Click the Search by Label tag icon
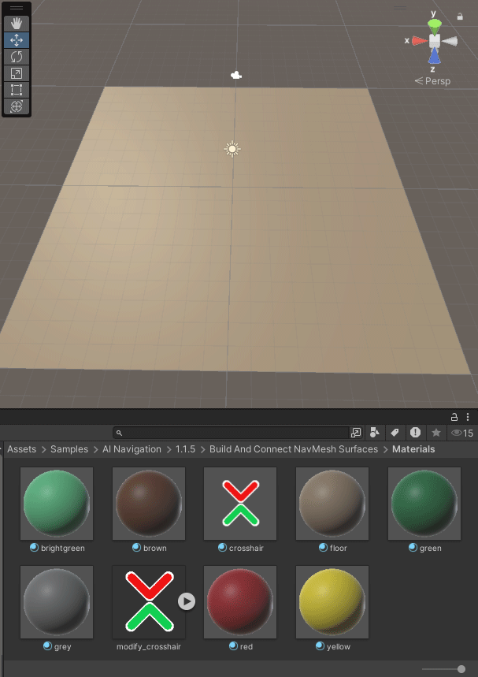This screenshot has height=677, width=478. click(x=395, y=433)
